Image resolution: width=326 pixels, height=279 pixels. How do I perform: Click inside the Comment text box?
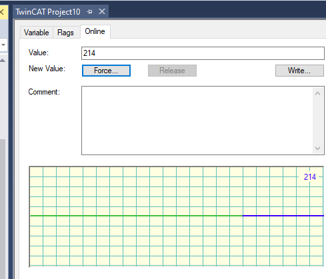click(197, 121)
